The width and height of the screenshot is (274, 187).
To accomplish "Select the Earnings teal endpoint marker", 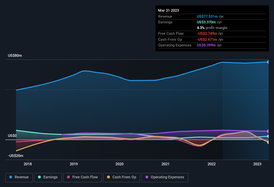I will click(268, 136).
